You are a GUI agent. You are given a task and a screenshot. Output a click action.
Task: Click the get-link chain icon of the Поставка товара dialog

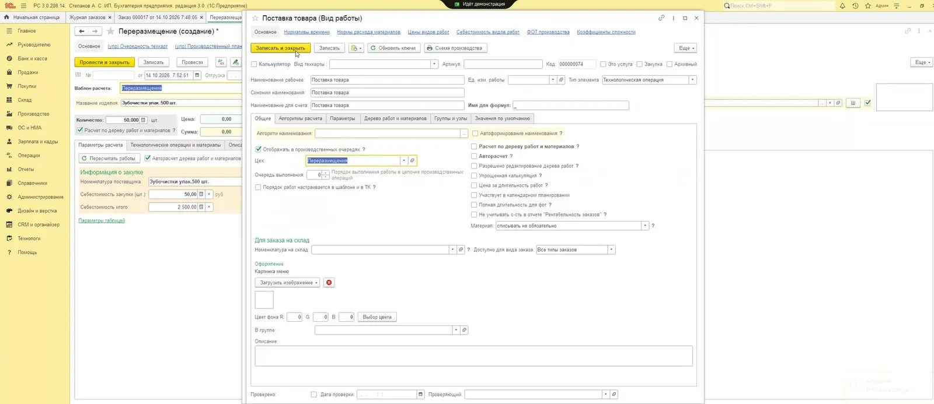[661, 18]
